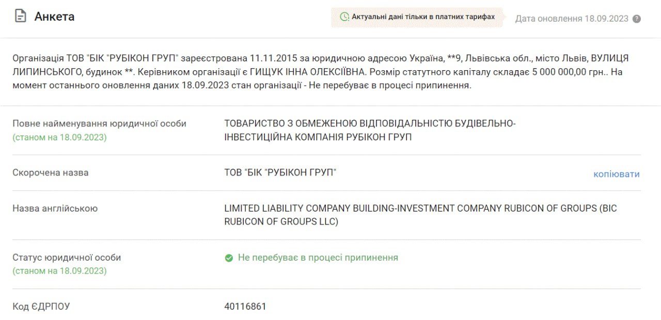Click the ЄДРПОУ code 40116861

point(244,306)
